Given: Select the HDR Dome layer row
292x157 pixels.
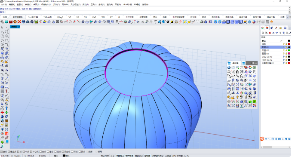Looking at the screenshot, I should [x=275, y=60].
